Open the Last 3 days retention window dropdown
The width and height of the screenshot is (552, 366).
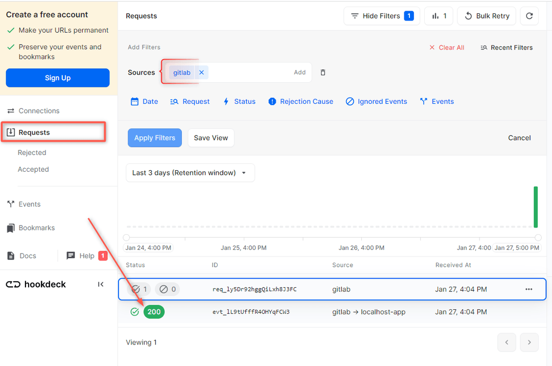[190, 173]
